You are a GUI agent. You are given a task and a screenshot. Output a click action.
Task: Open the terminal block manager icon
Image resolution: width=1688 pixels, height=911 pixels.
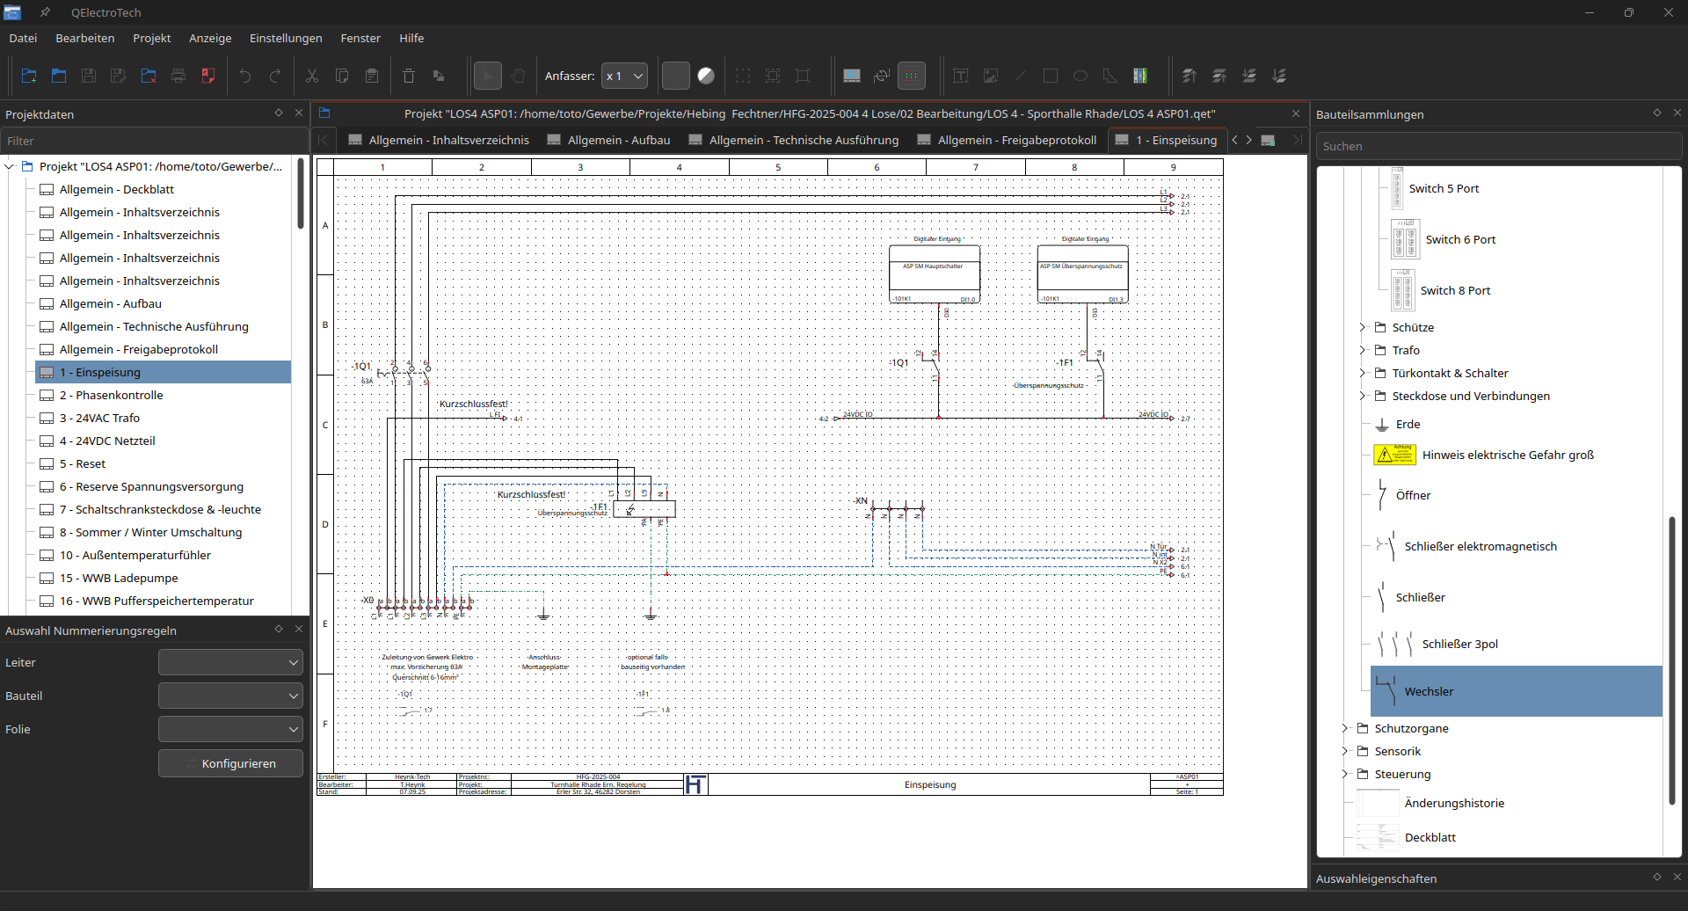coord(1140,77)
